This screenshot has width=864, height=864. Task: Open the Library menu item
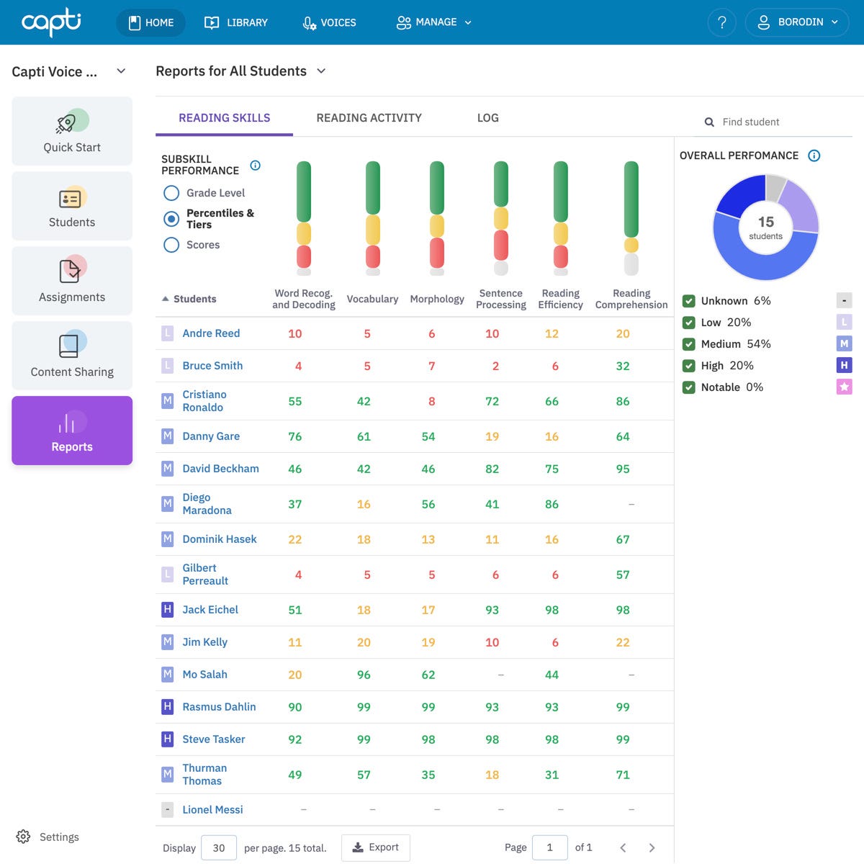[236, 22]
